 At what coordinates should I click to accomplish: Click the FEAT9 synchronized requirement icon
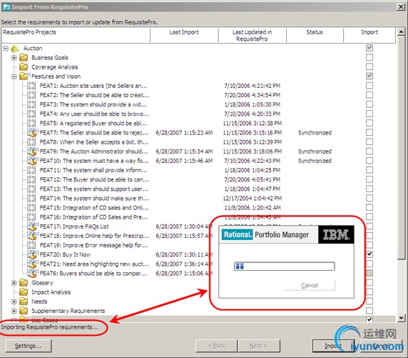32,151
